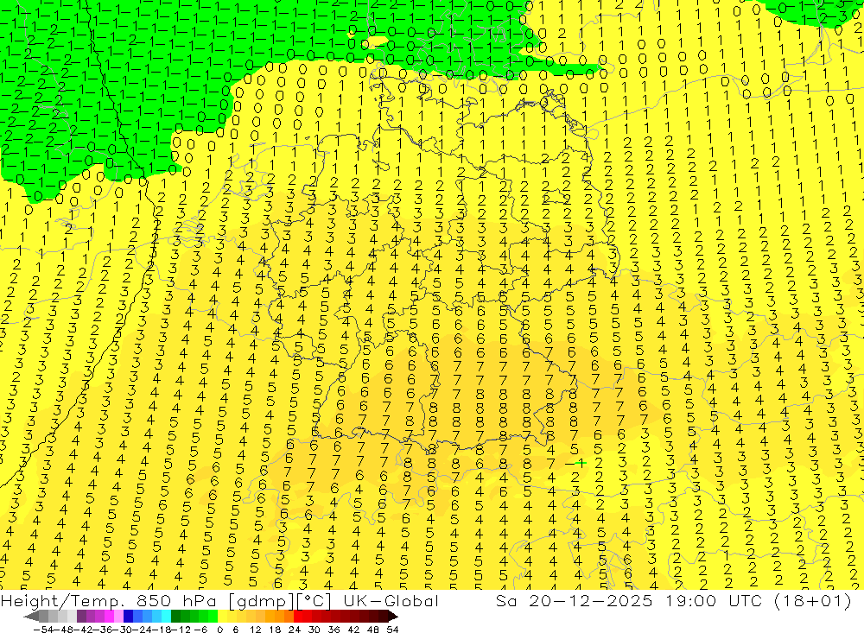Click the darkest green legend swatch
The height and width of the screenshot is (633, 864).
coord(175,617)
